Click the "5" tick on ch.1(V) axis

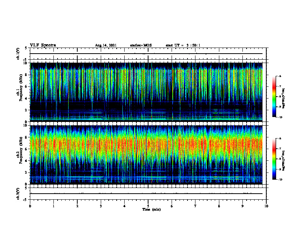click(x=26, y=48)
